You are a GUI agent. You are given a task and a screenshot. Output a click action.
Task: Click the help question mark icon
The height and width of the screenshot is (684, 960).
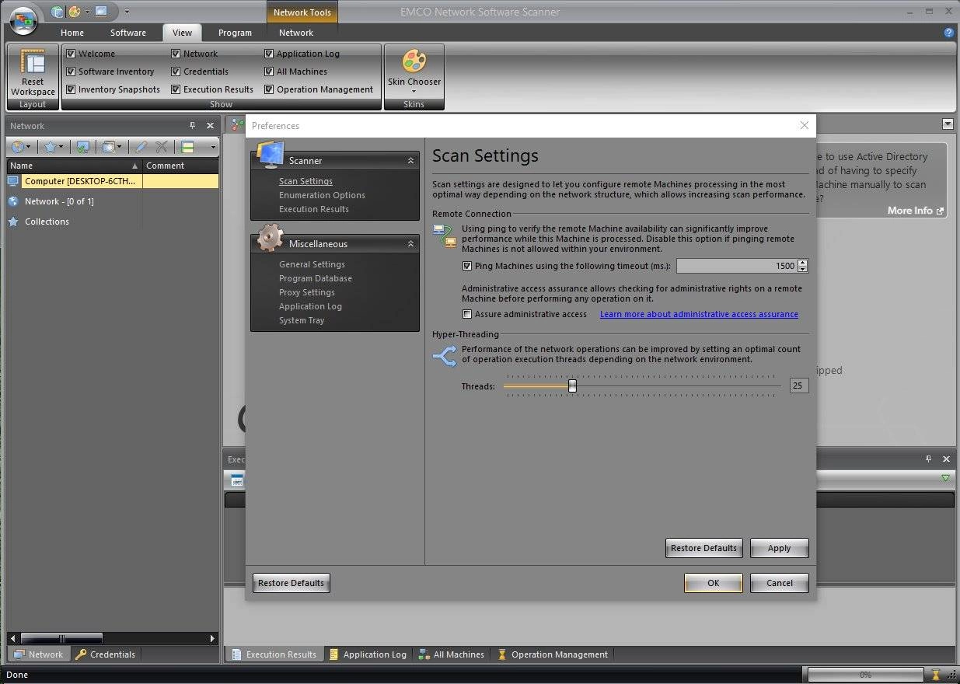[x=948, y=33]
